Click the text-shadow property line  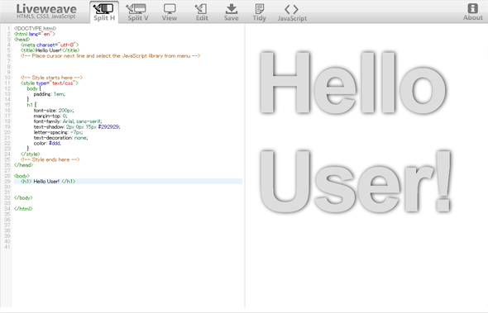[77, 127]
